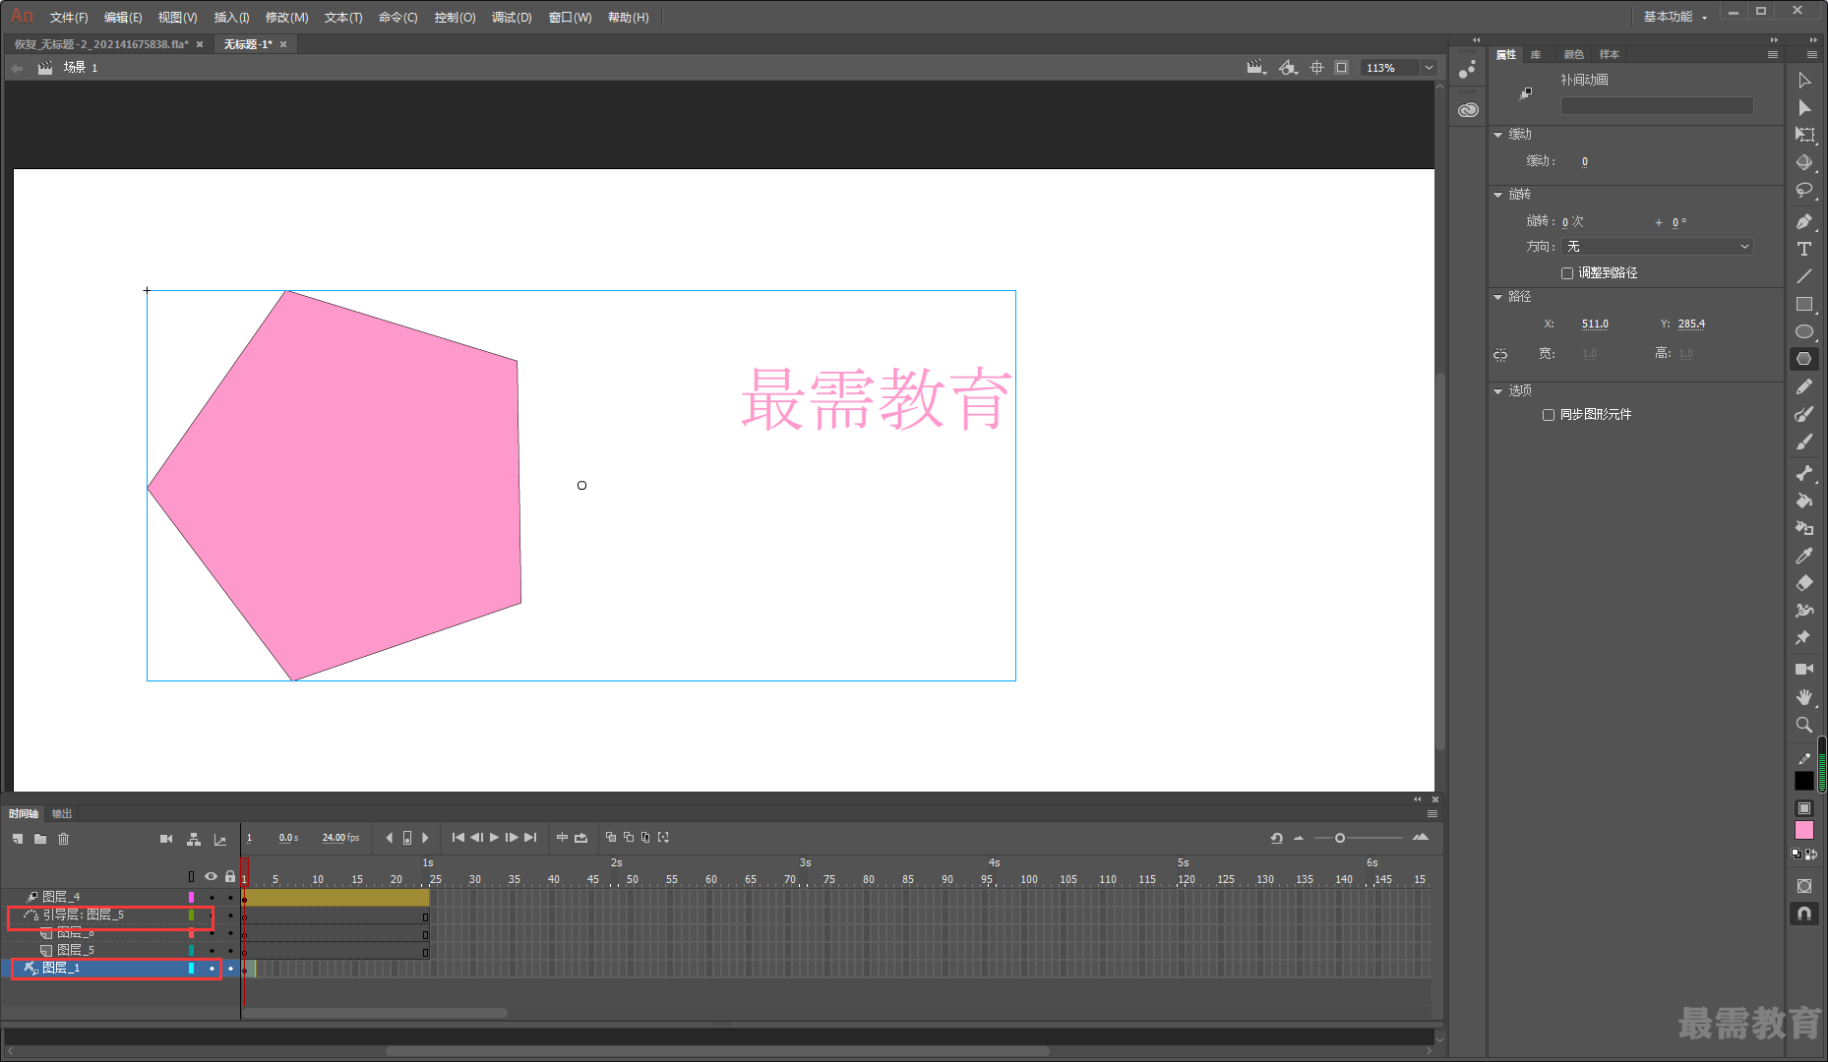Toggle lock all layers padlock icon

tap(230, 876)
